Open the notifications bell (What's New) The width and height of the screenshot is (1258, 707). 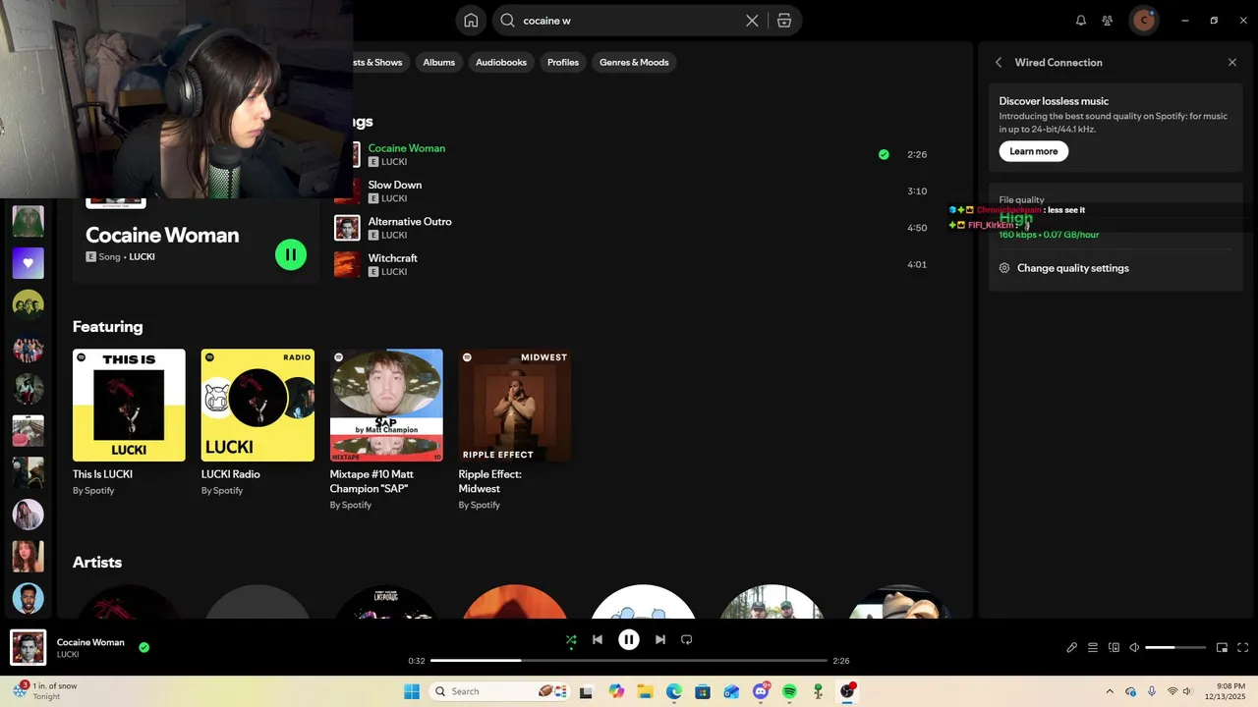pos(1081,21)
